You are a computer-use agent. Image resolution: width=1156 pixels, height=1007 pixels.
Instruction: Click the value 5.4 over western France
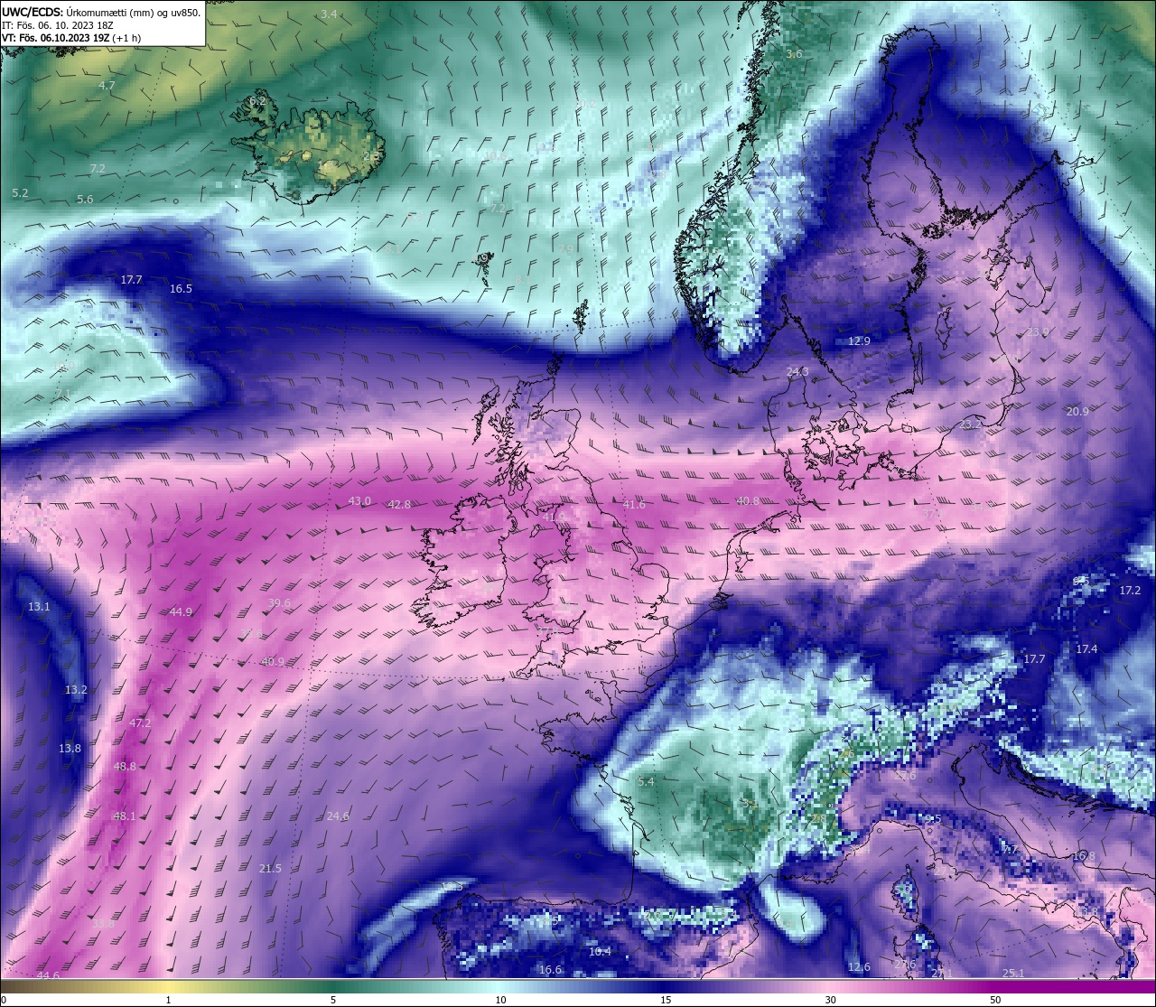[646, 782]
